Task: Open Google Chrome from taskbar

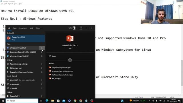Action: tap(75, 101)
